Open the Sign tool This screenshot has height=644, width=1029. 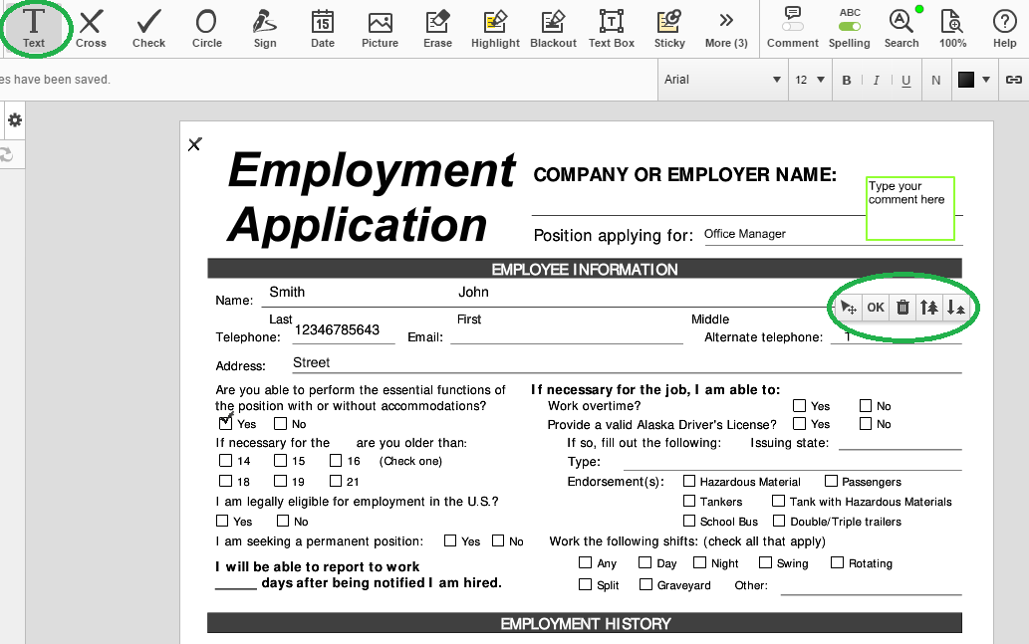point(264,28)
